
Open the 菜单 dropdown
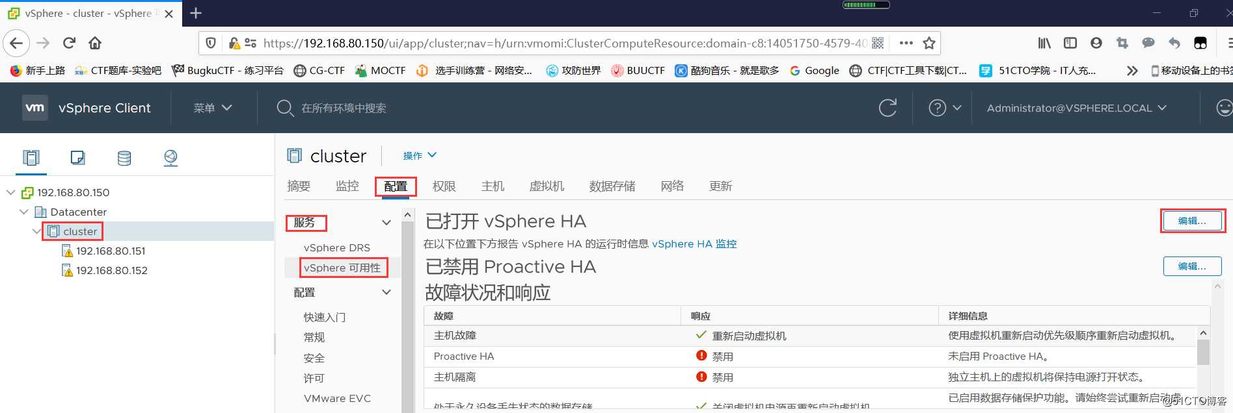coord(213,108)
